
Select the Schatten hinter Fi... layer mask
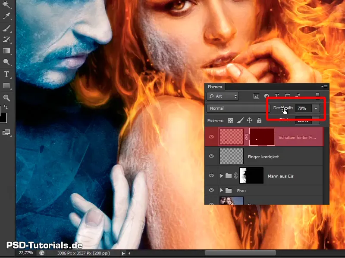(x=262, y=137)
